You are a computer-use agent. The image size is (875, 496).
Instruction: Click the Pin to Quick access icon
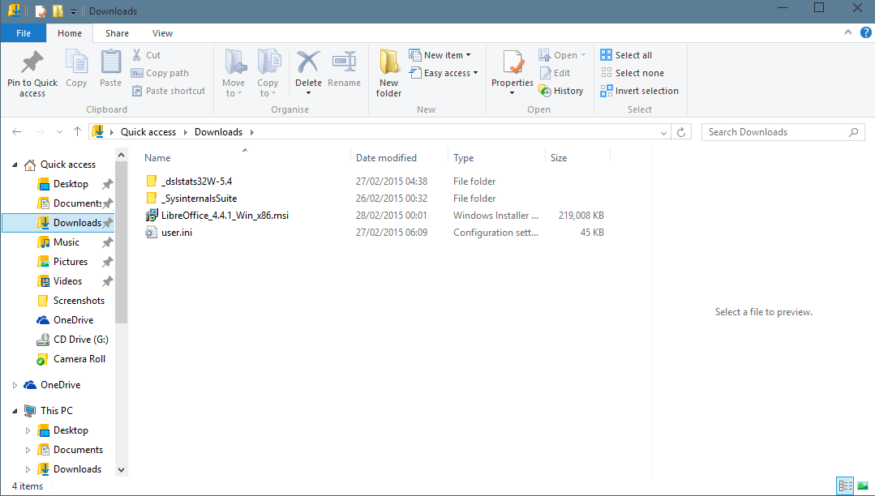tap(32, 63)
